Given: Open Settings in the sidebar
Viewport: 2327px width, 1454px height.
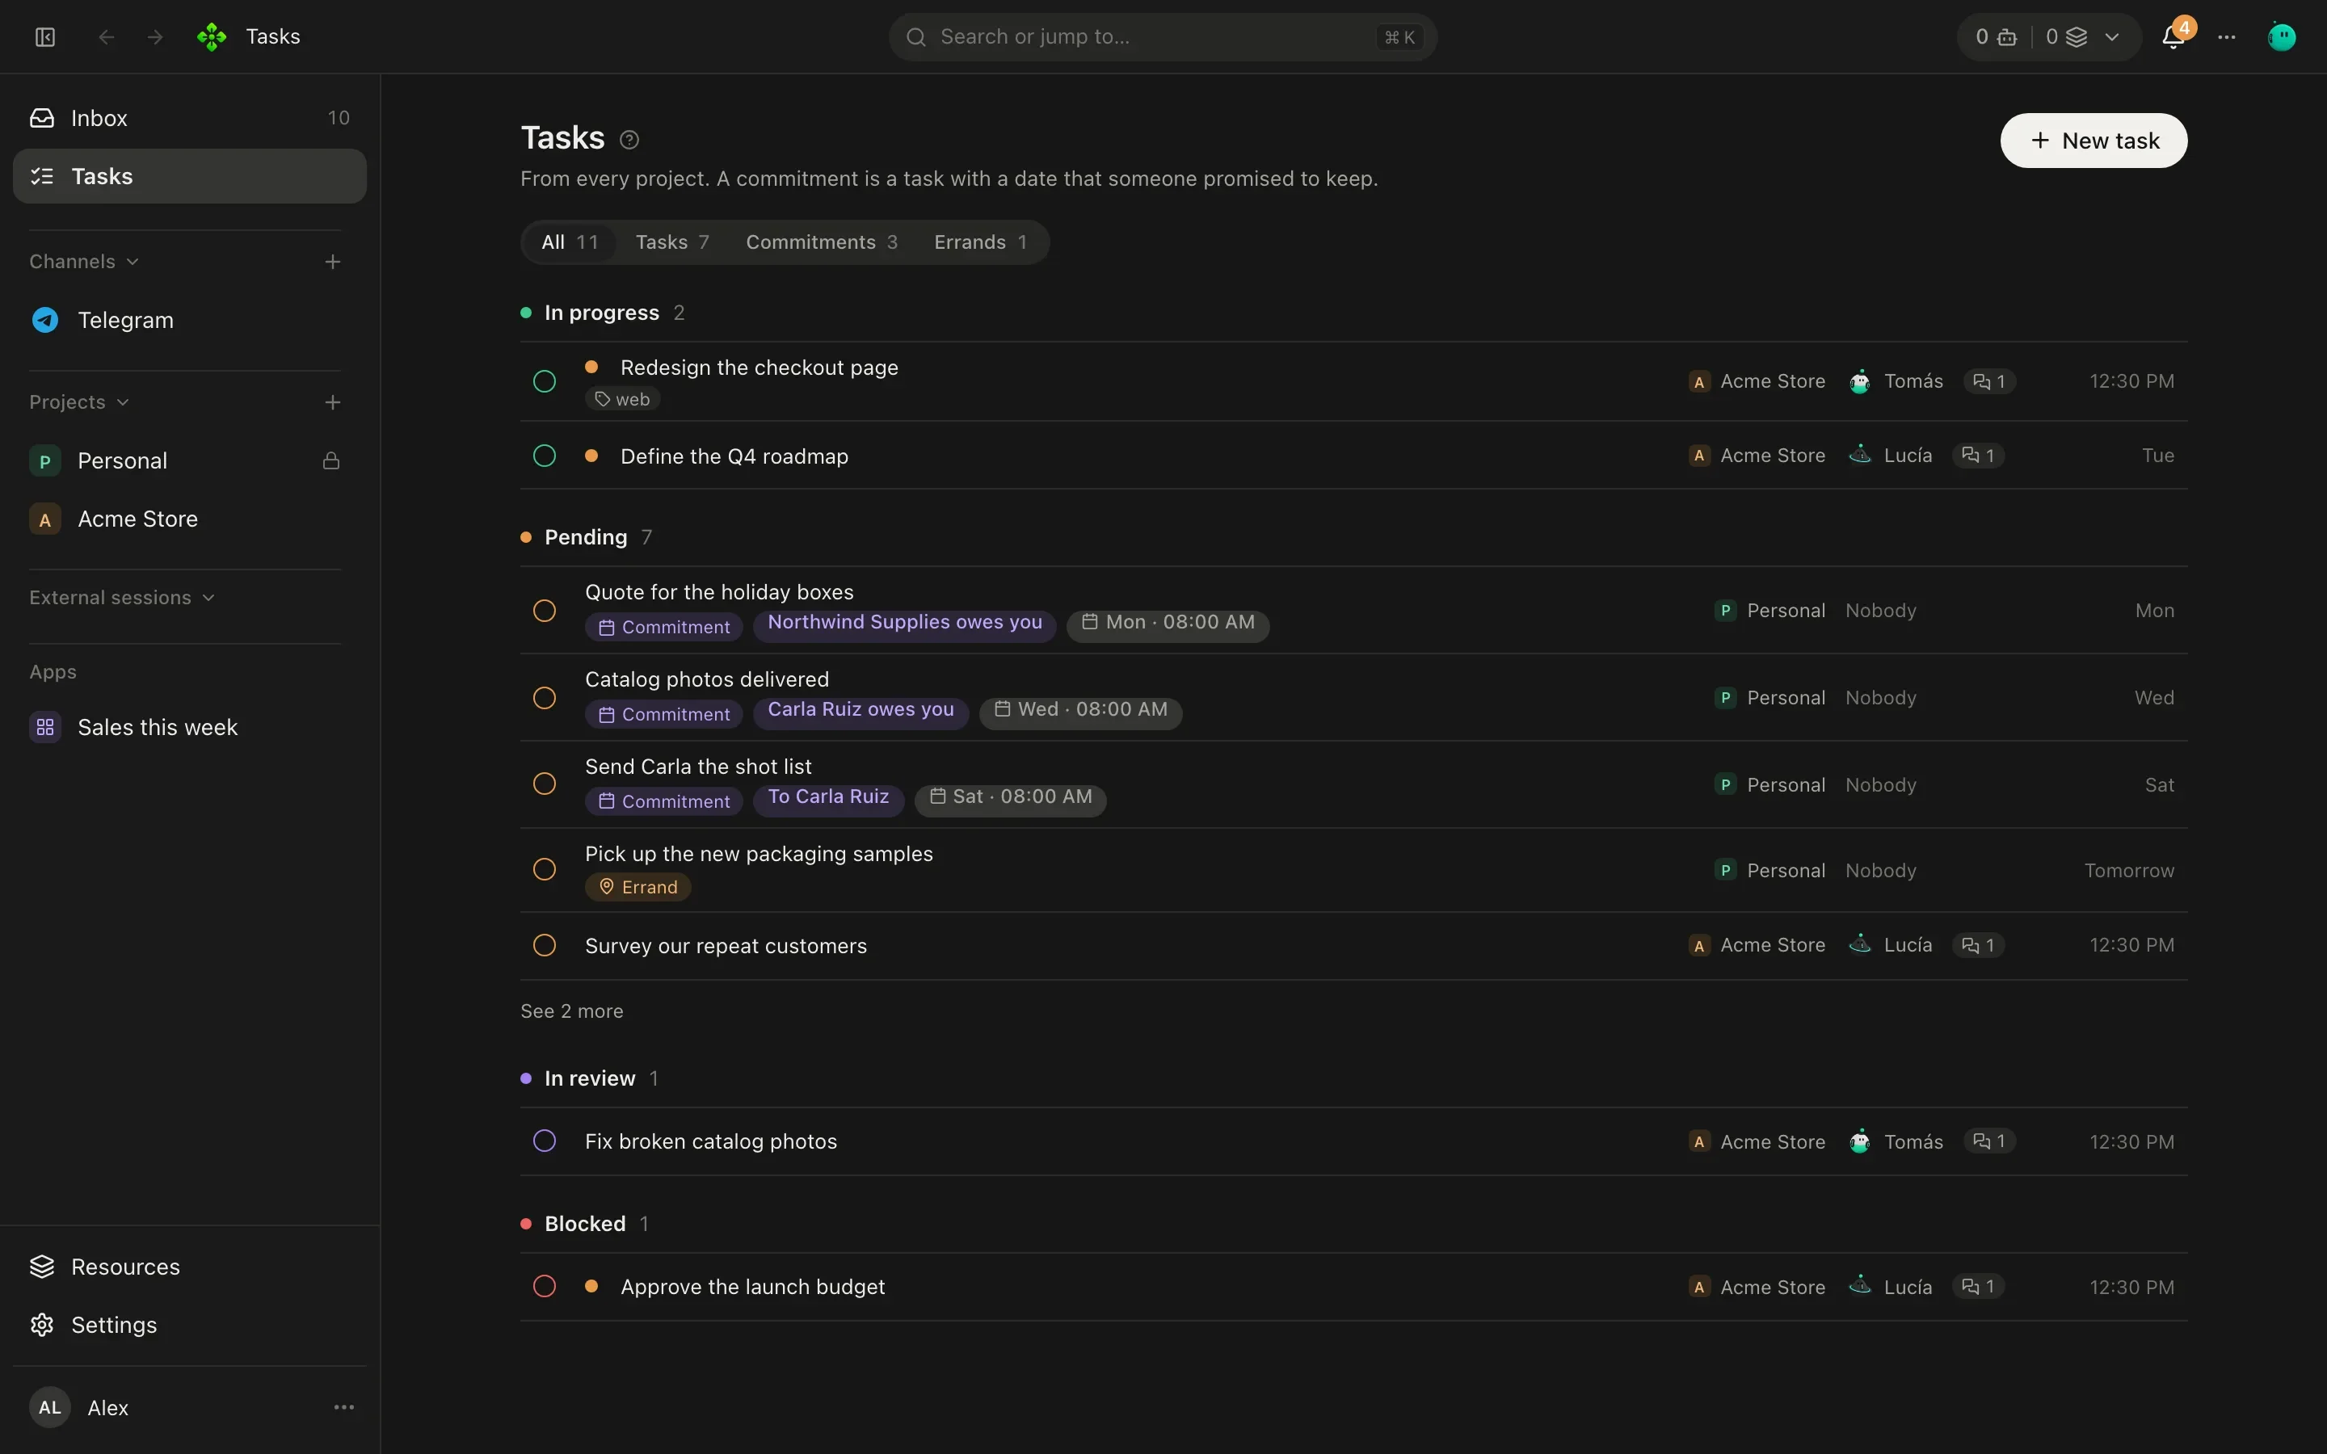Looking at the screenshot, I should point(189,1324).
